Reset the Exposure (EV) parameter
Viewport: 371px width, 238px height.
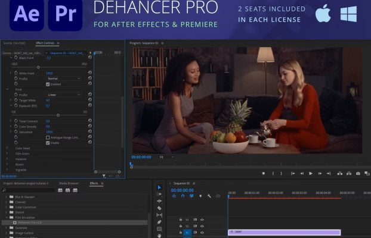[x=89, y=105]
